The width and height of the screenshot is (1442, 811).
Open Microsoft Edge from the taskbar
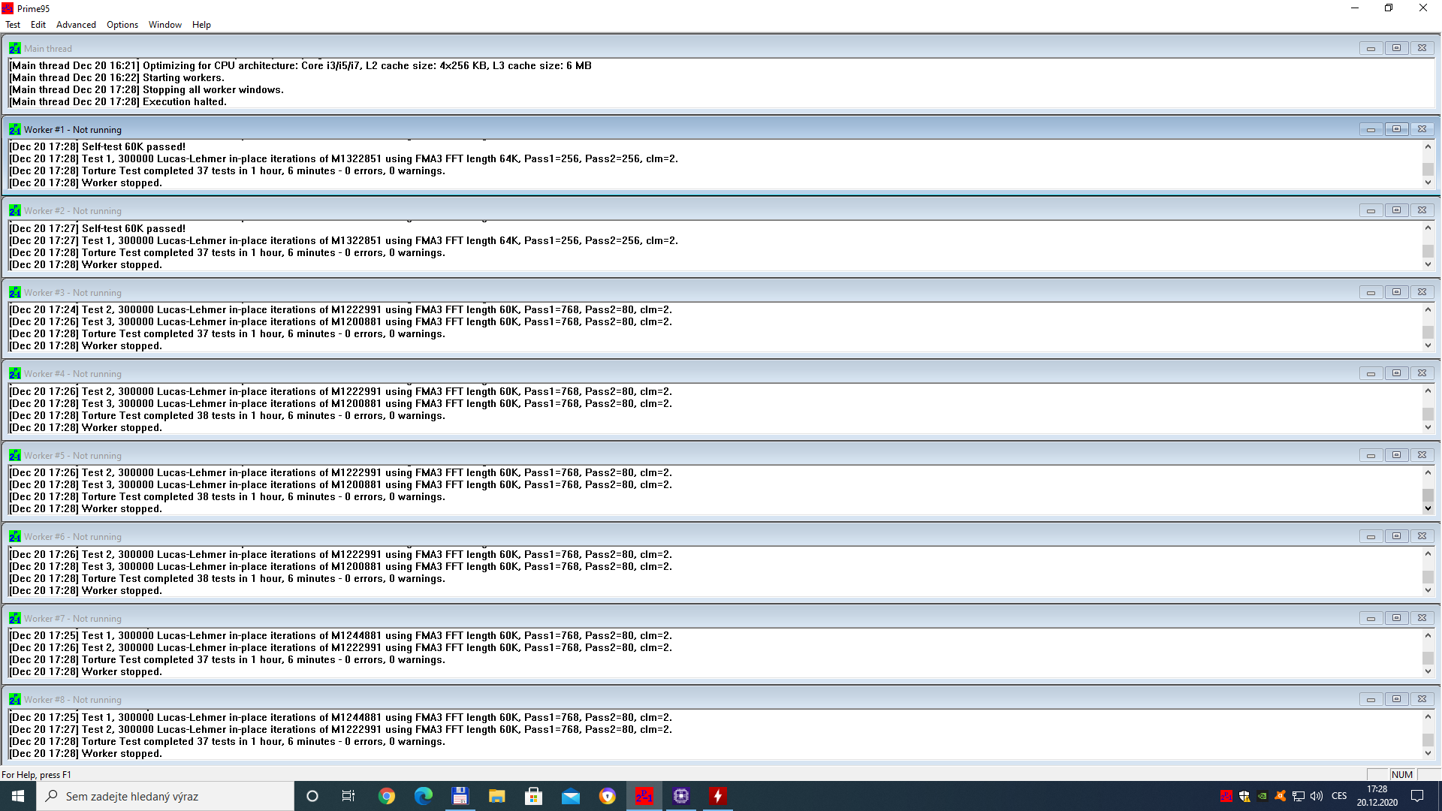click(424, 796)
